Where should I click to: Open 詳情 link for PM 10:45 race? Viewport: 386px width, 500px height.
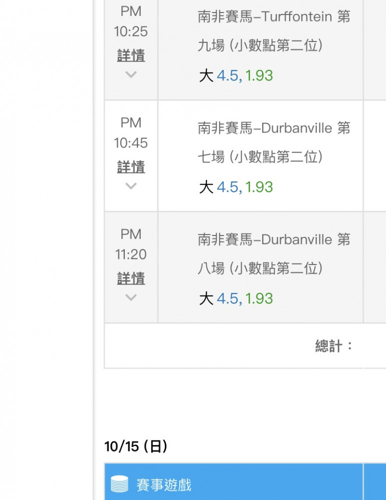coord(131,167)
